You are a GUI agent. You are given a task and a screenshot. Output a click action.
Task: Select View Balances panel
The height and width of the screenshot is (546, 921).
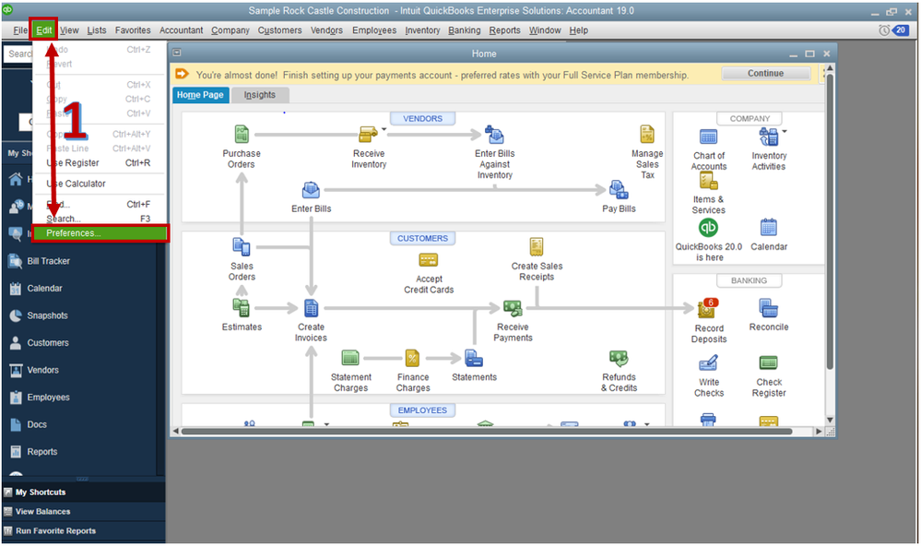[83, 512]
